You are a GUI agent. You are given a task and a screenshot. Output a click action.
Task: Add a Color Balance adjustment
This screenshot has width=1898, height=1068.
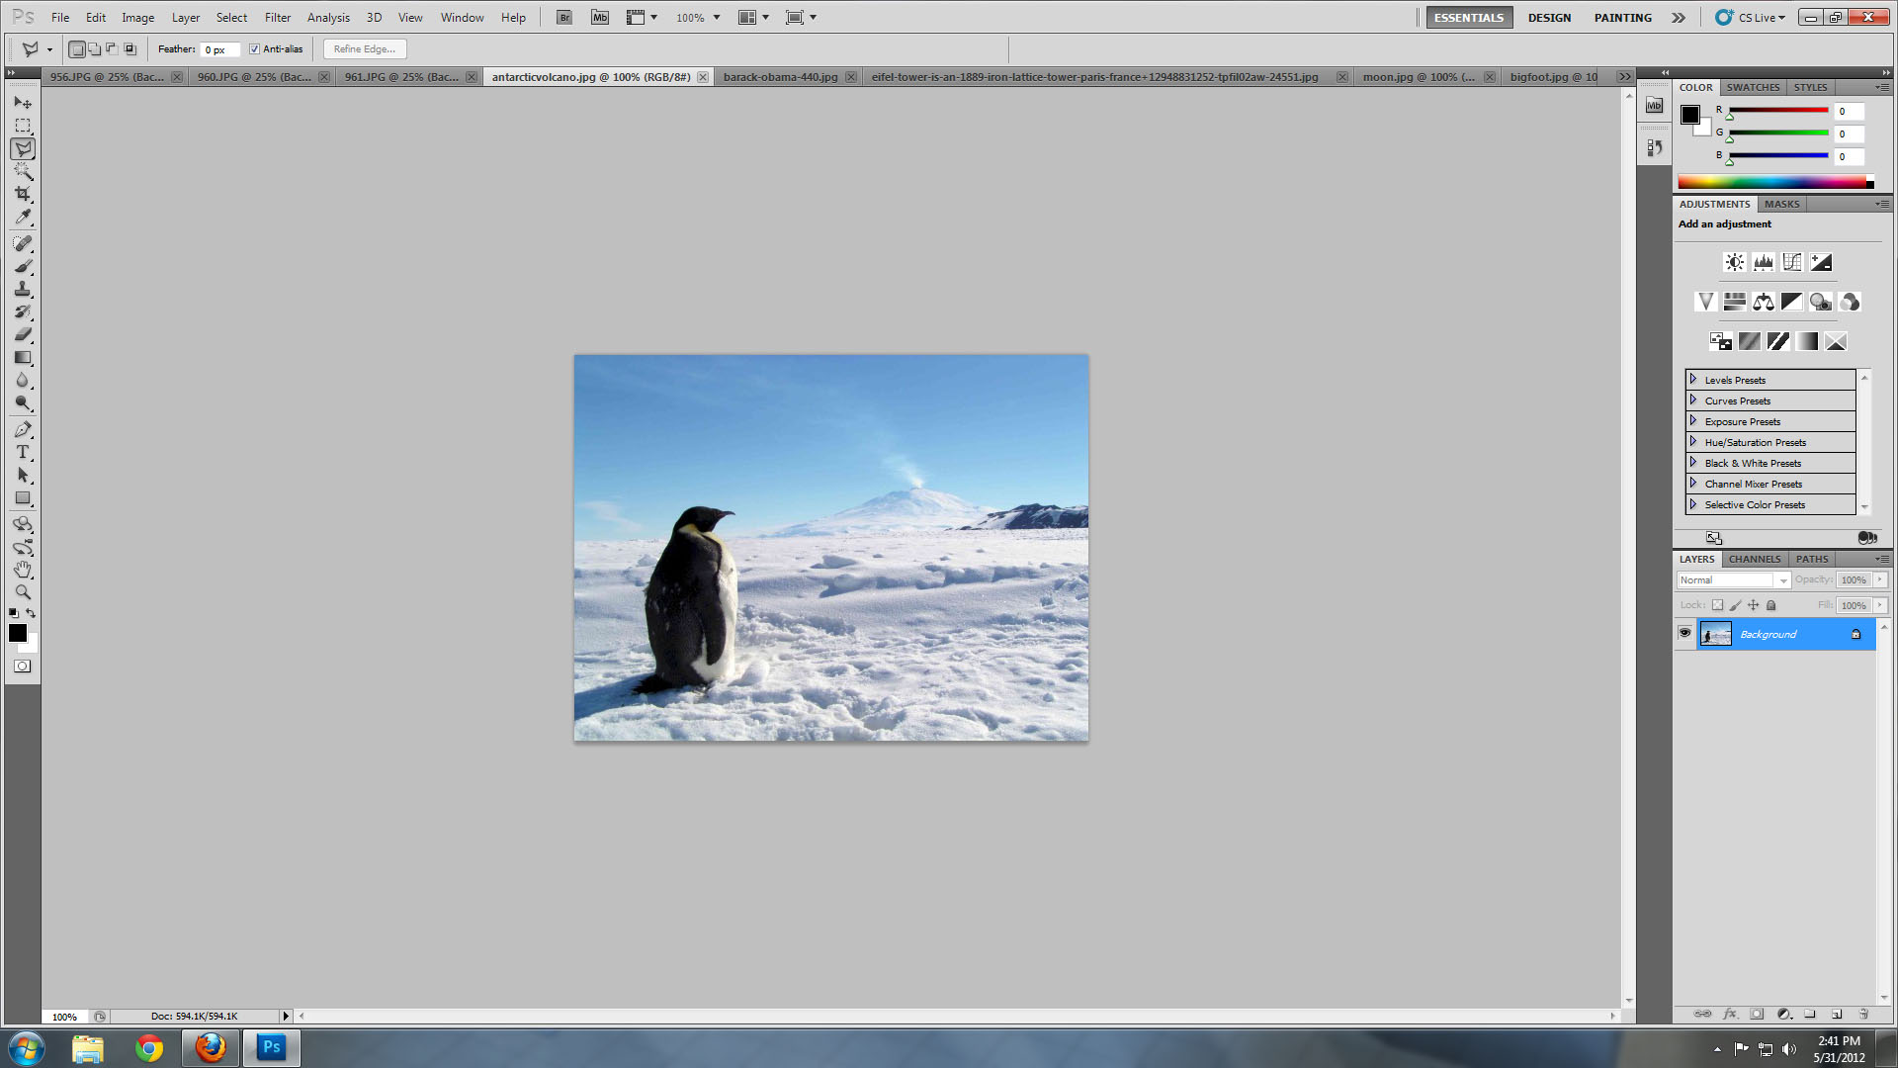1763,302
